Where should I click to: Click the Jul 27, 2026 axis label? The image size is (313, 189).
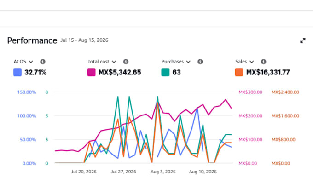(123, 172)
